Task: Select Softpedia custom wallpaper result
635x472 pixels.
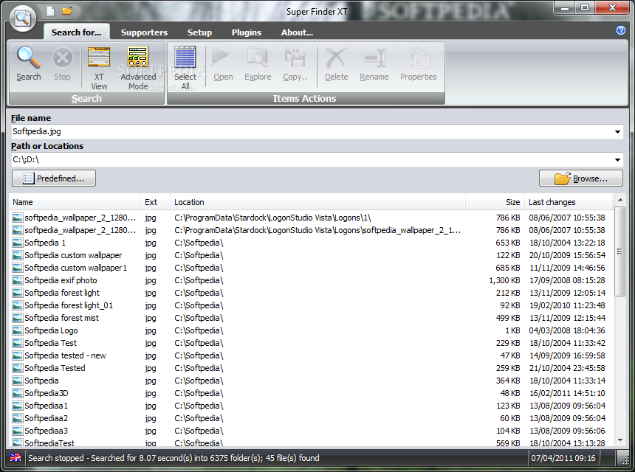Action: tap(311, 255)
